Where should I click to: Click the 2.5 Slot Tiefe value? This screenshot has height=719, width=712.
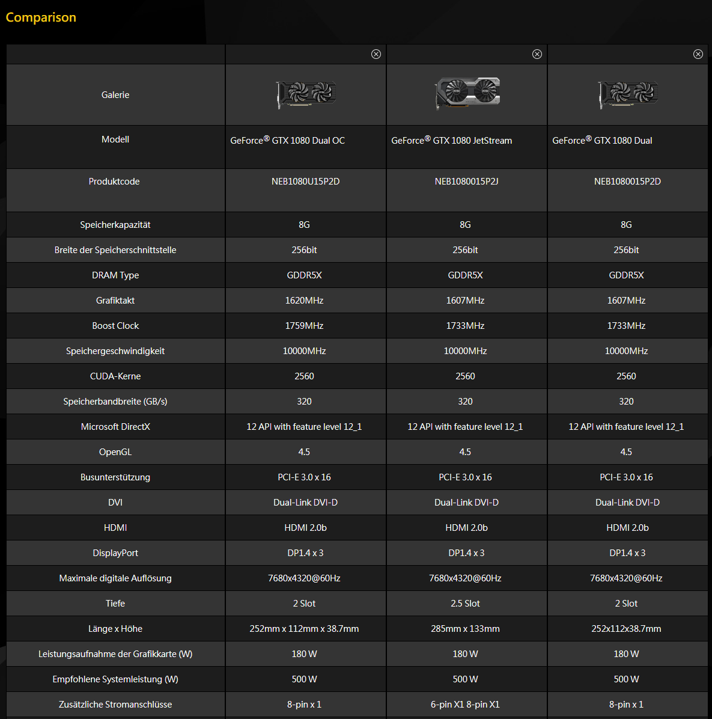point(465,604)
